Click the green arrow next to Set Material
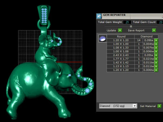 pyautogui.click(x=159, y=106)
